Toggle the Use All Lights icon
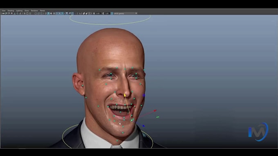Screen dimensions: 278x156 pos(60,13)
